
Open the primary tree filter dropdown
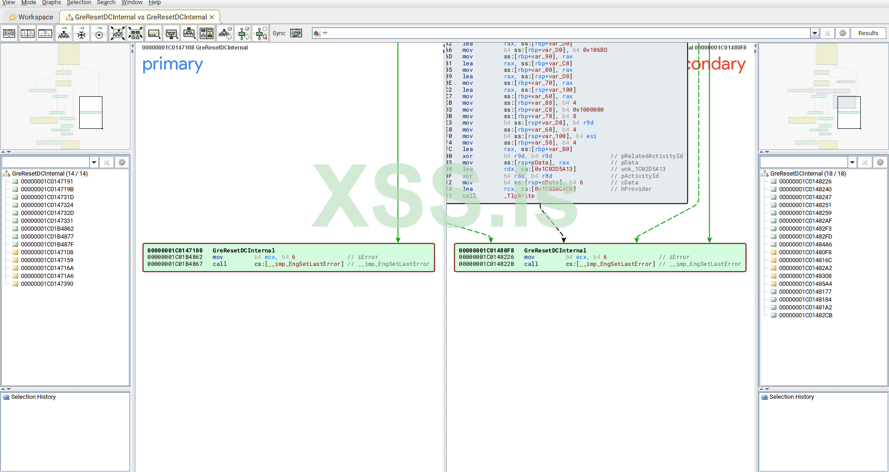tap(94, 162)
